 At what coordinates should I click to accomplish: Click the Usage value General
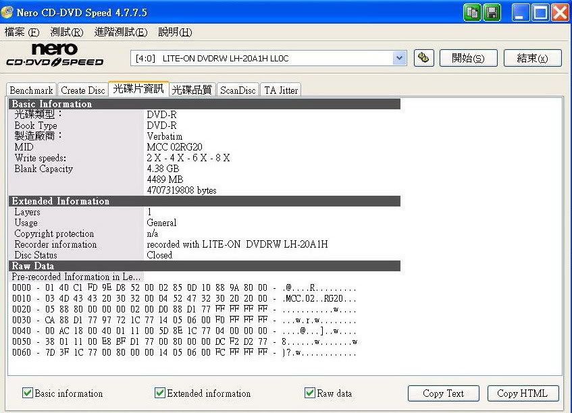[161, 223]
